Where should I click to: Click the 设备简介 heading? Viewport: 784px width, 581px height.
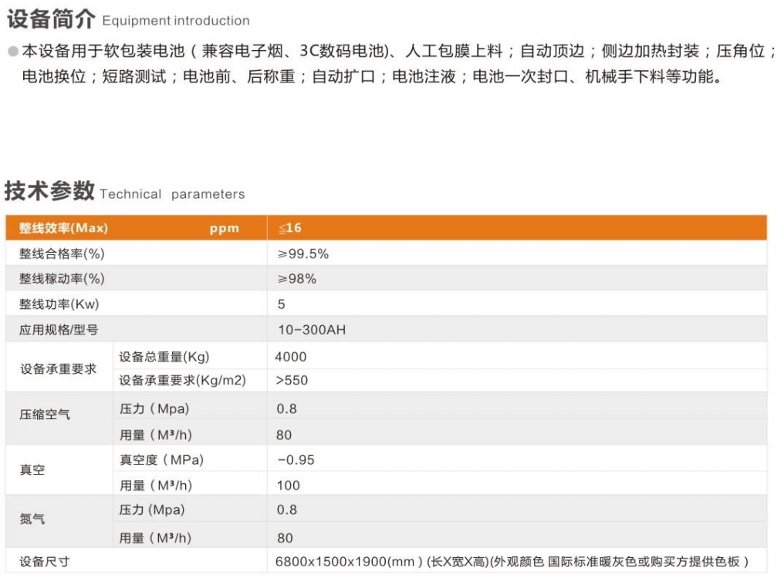pos(51,18)
